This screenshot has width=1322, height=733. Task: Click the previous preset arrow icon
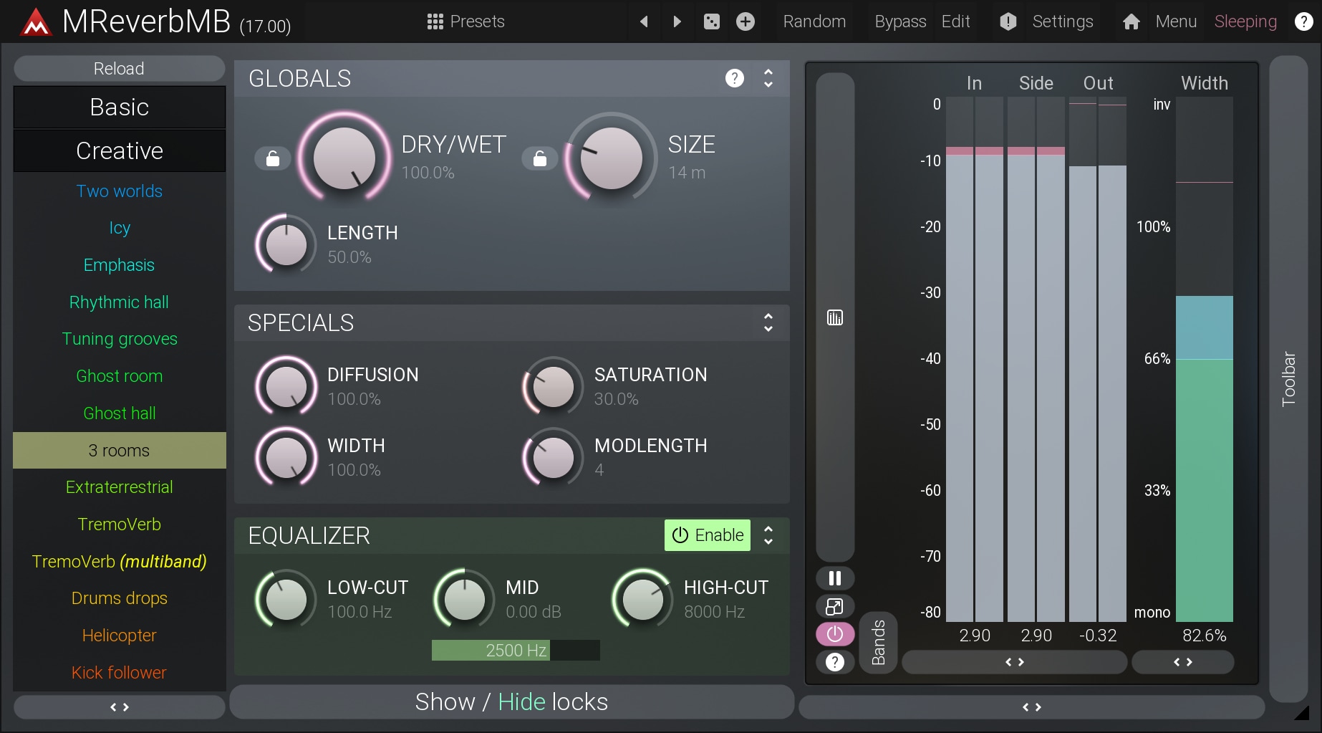(x=644, y=21)
